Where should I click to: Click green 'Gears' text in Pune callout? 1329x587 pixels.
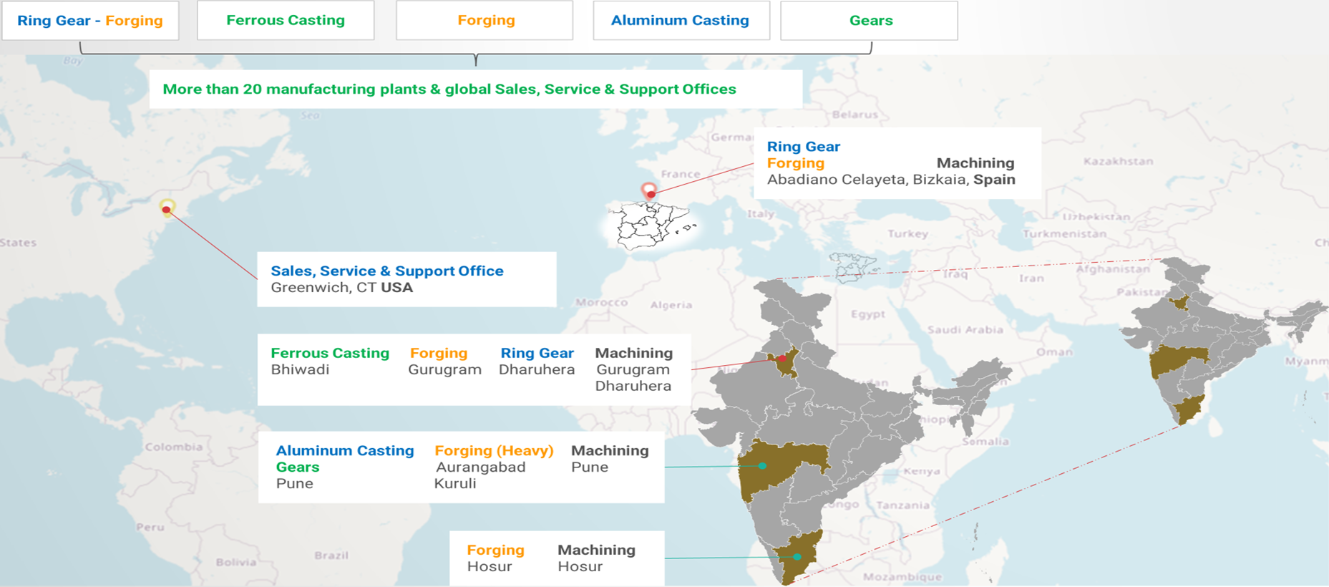[298, 467]
